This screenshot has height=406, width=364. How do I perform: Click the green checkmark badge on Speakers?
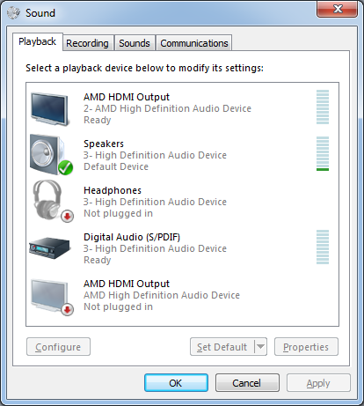(65, 167)
